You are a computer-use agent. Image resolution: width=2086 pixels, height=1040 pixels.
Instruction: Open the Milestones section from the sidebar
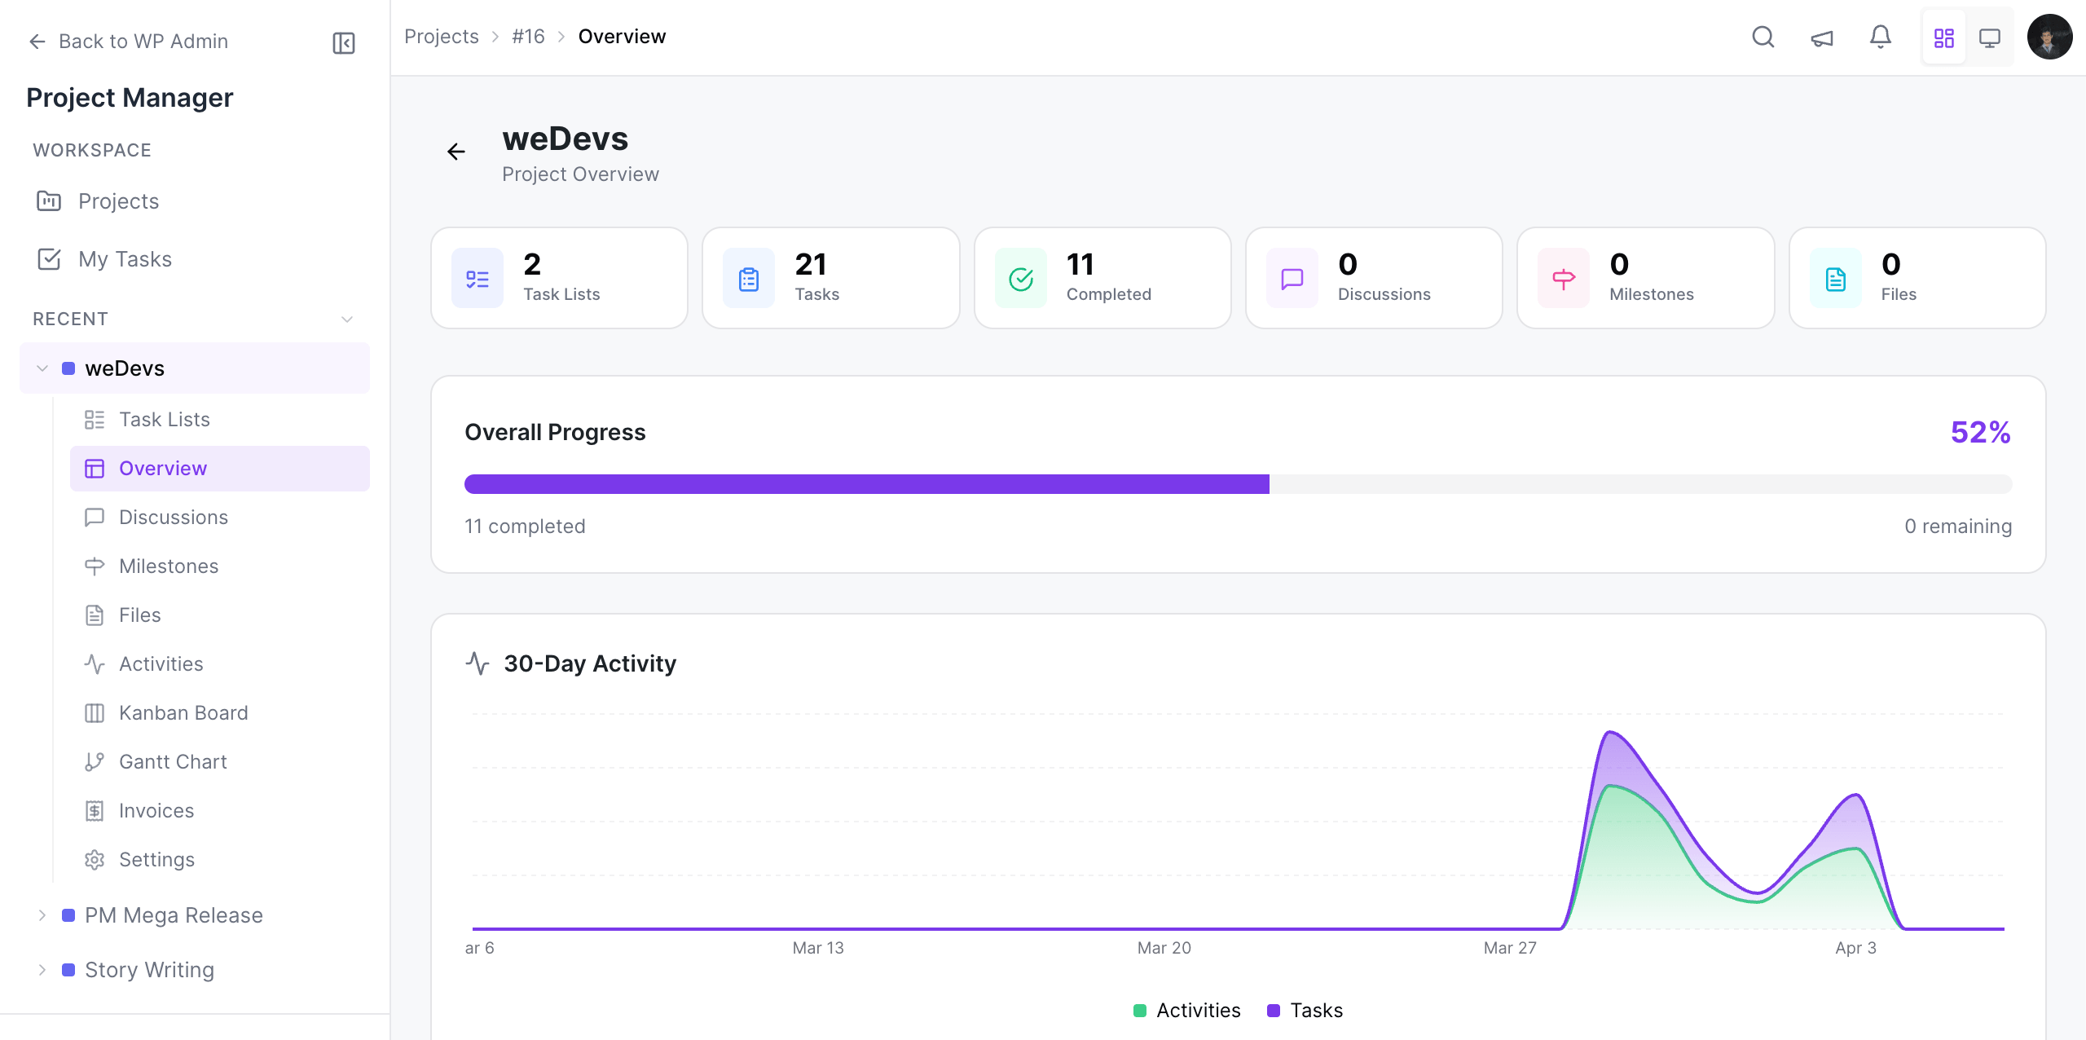coord(168,566)
